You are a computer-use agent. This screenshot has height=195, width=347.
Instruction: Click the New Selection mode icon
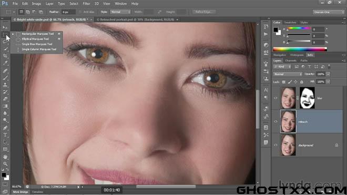click(x=21, y=12)
